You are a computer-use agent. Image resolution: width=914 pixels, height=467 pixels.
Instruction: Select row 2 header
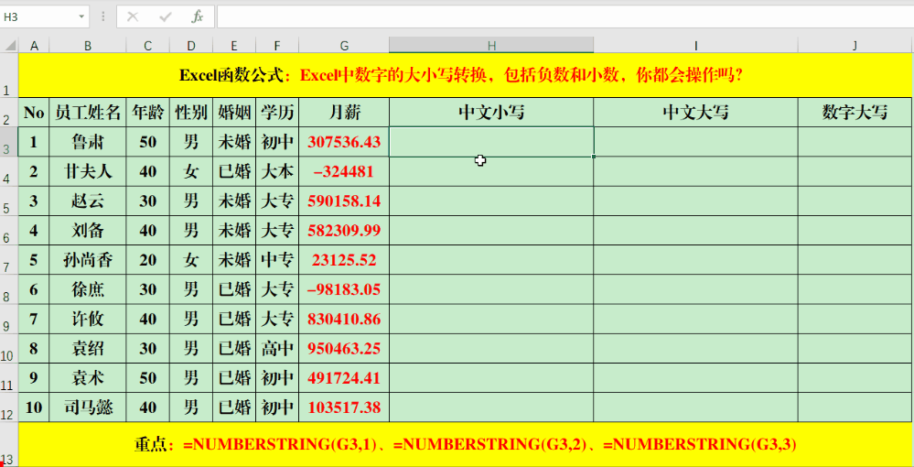point(9,112)
